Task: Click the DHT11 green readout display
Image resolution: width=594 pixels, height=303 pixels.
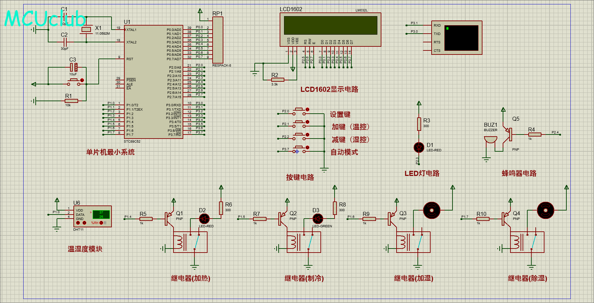Action: (101, 215)
